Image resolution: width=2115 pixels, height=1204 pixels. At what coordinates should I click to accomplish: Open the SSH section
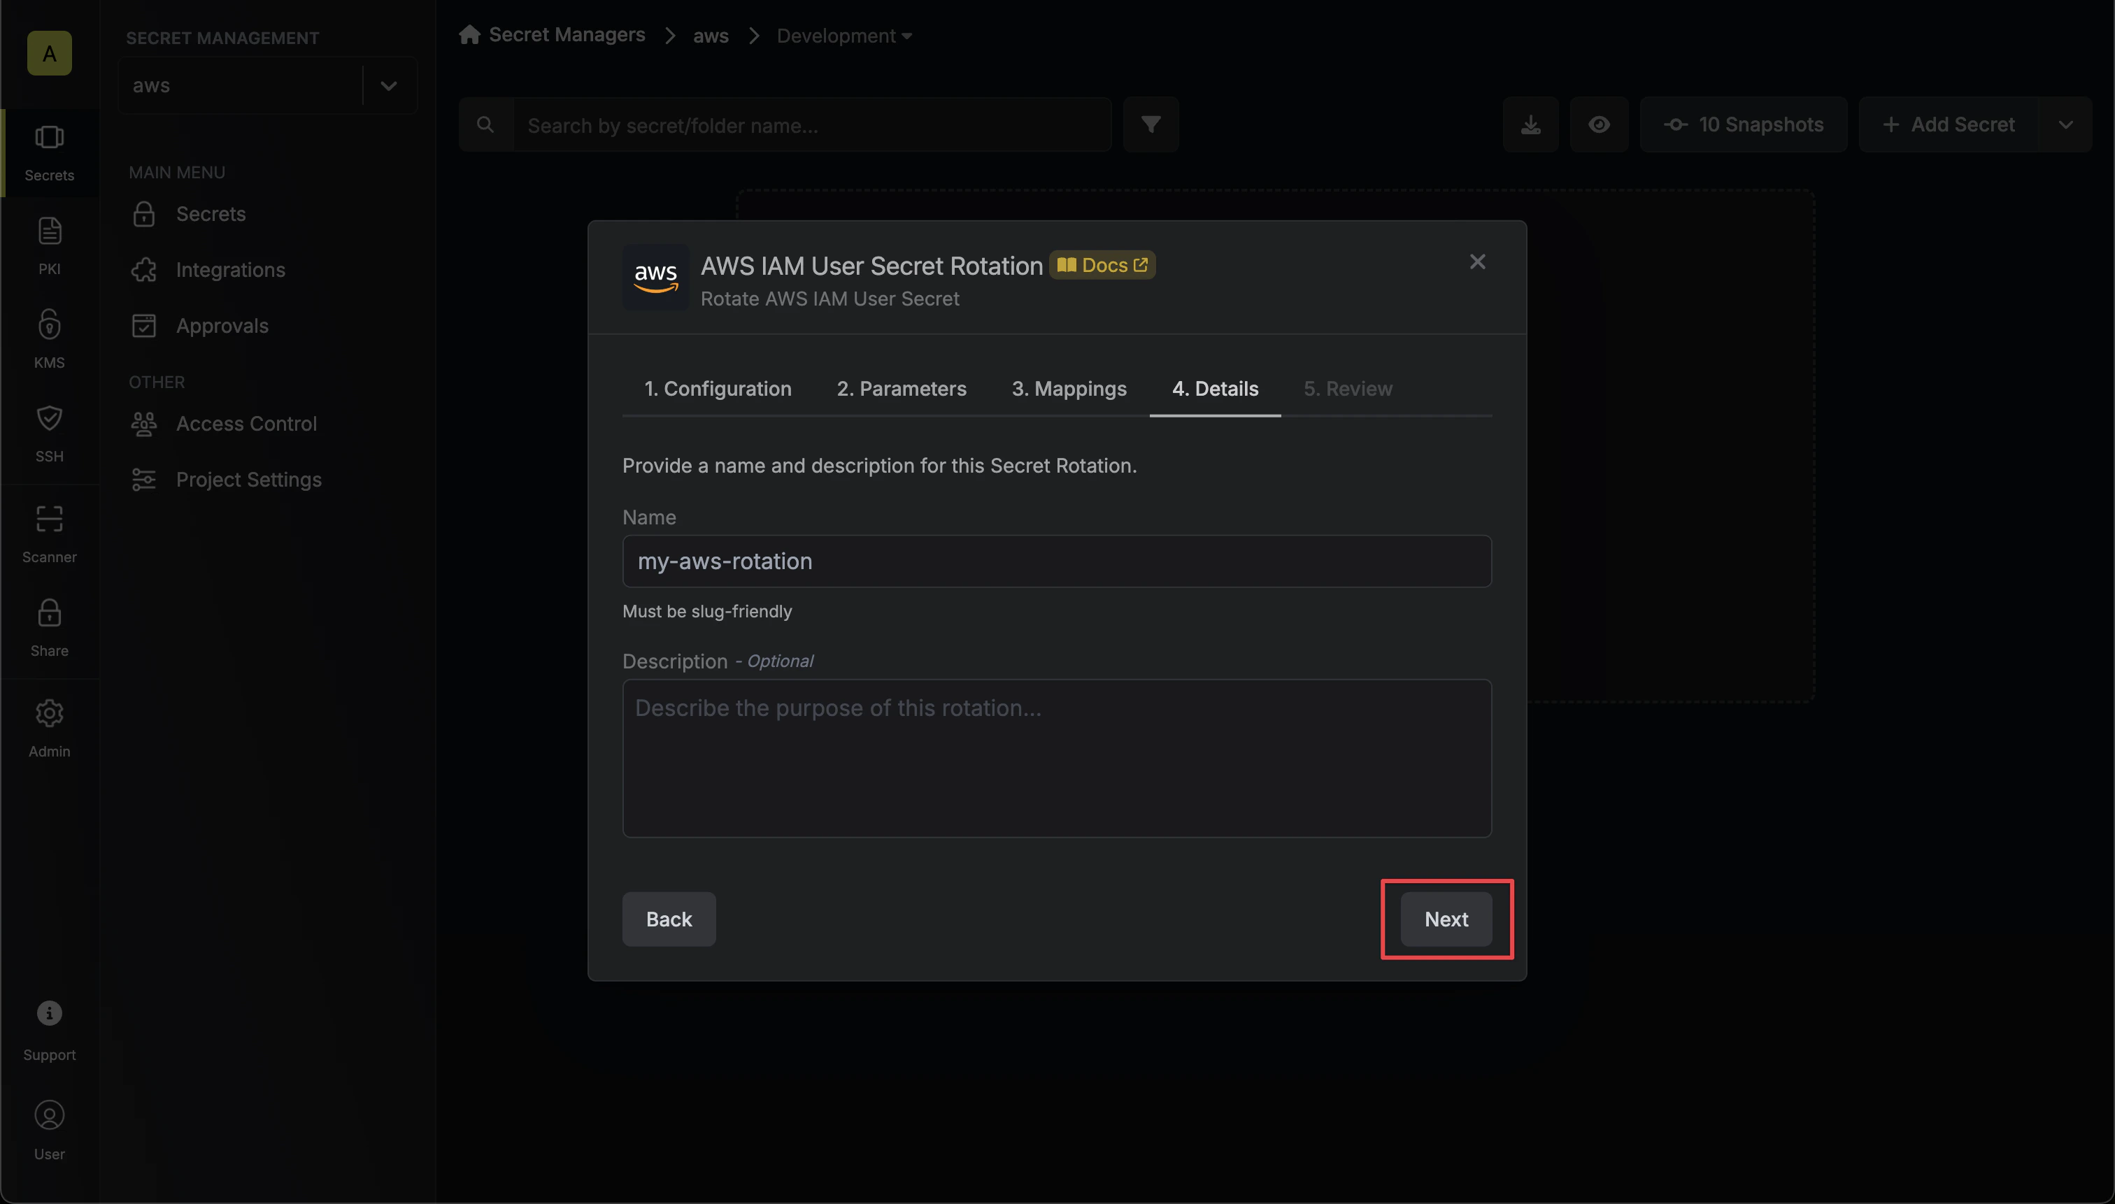pyautogui.click(x=50, y=433)
